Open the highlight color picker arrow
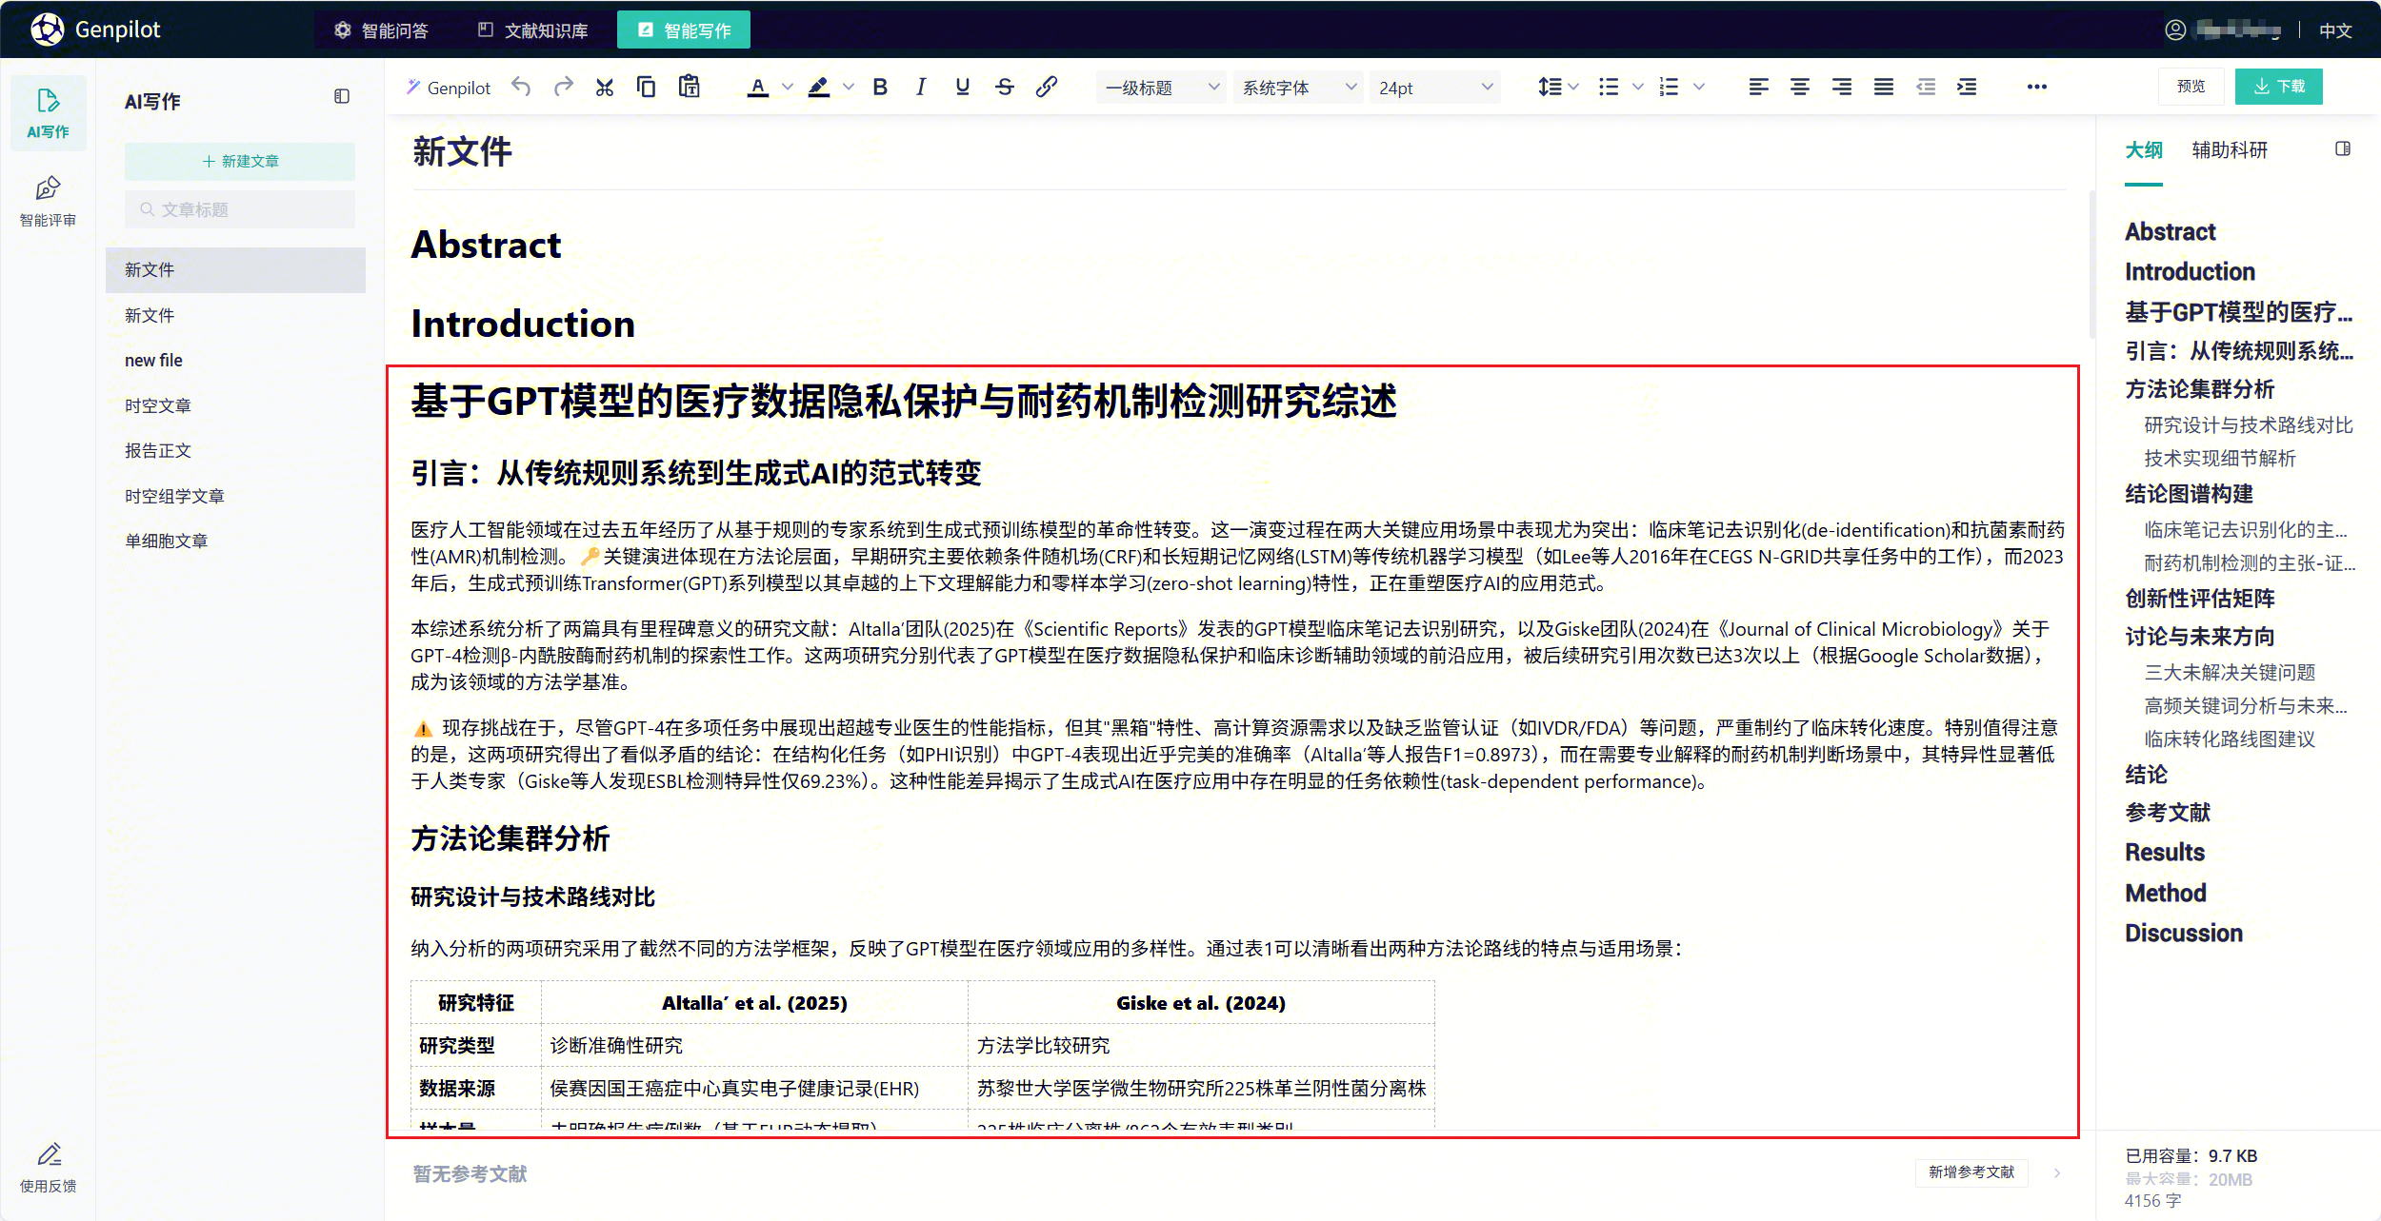Viewport: 2381px width, 1221px height. [x=849, y=88]
